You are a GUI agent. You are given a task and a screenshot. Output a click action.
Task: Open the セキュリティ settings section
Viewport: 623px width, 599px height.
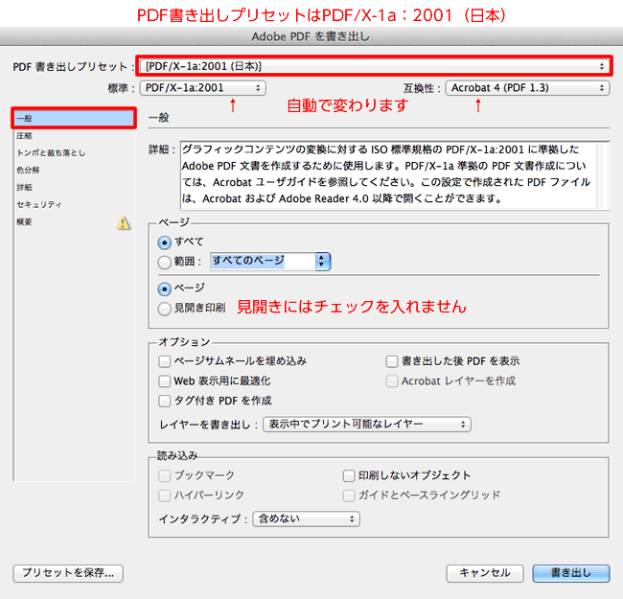pos(39,204)
